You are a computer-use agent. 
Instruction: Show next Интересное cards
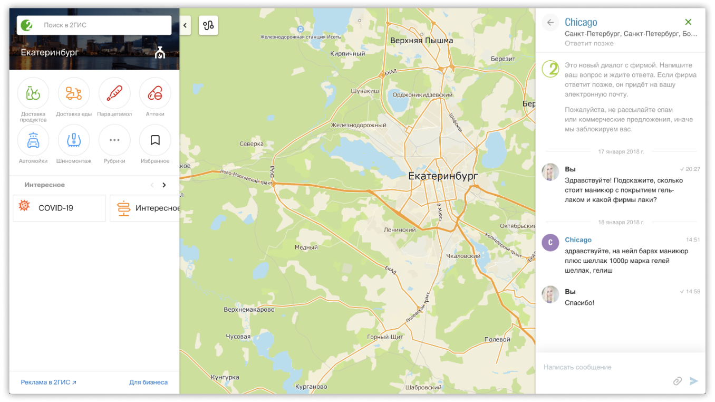tap(164, 185)
